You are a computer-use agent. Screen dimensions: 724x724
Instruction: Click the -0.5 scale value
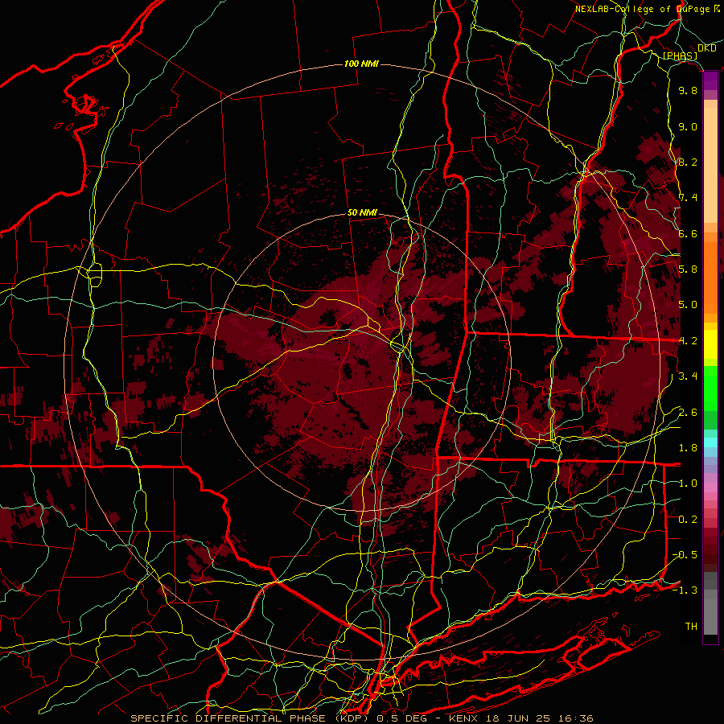coord(685,555)
